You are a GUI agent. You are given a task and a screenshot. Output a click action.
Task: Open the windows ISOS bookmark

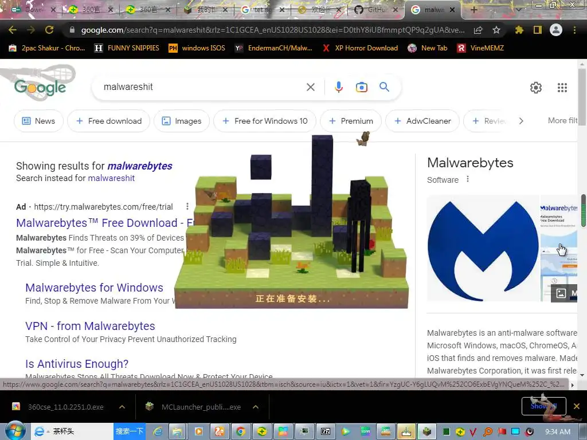(197, 48)
